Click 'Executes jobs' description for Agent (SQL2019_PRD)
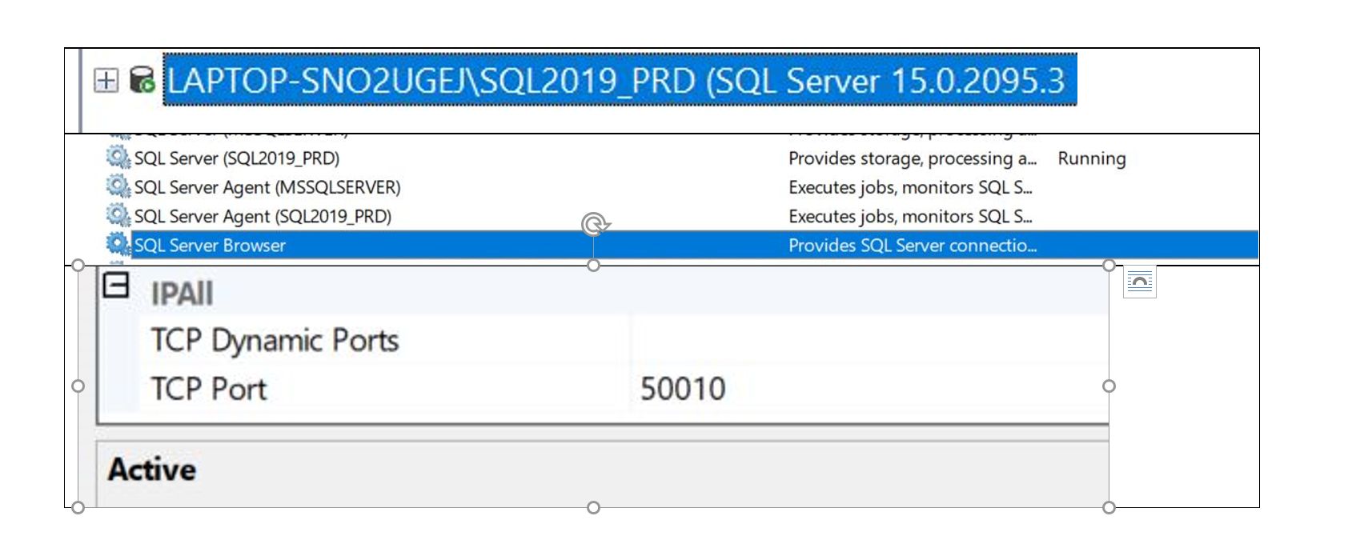Screen dimensions: 1352x540 tap(910, 216)
